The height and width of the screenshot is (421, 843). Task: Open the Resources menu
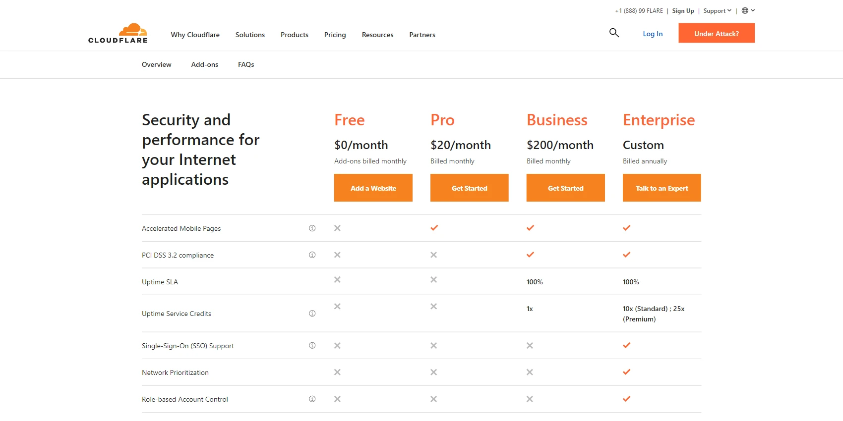point(378,35)
